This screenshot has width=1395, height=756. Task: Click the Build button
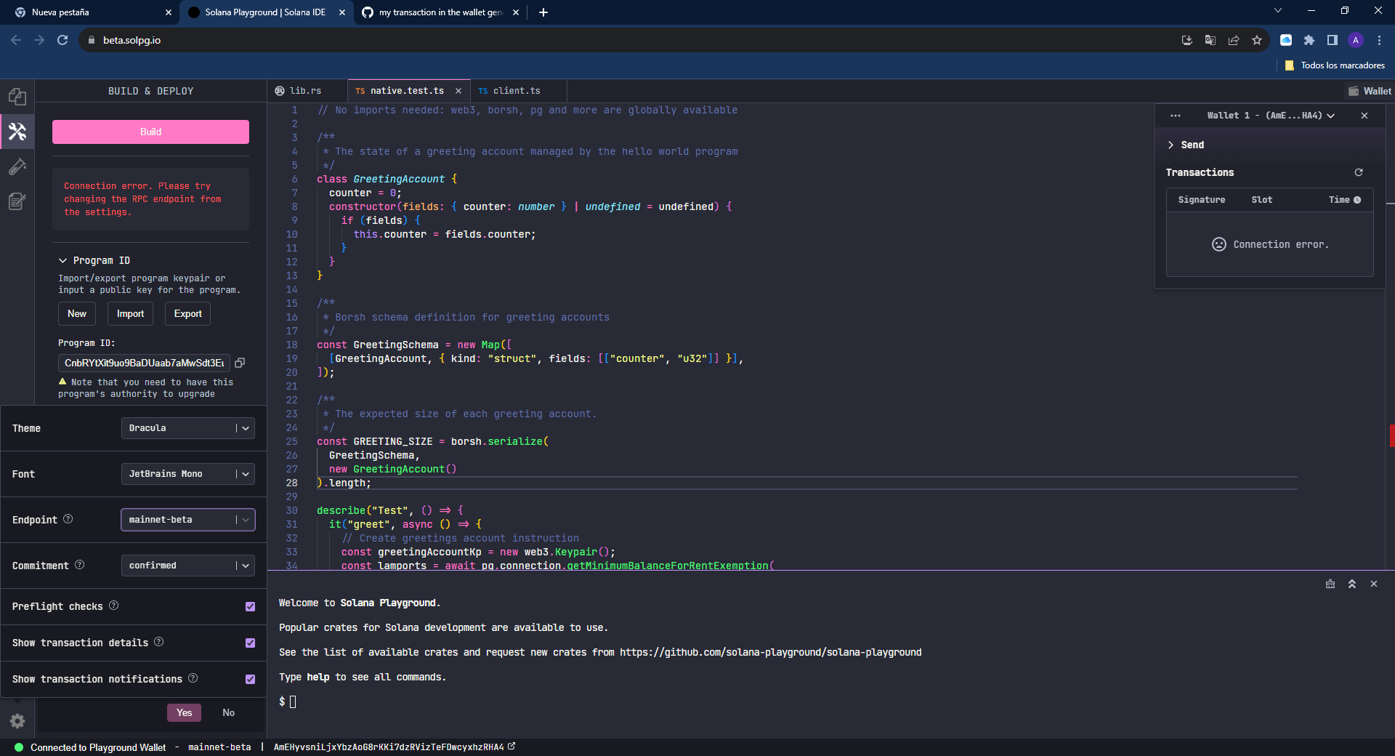click(150, 132)
